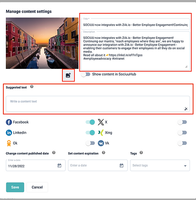Focus the Title input field
196x200 pixels.
pos(135,24)
